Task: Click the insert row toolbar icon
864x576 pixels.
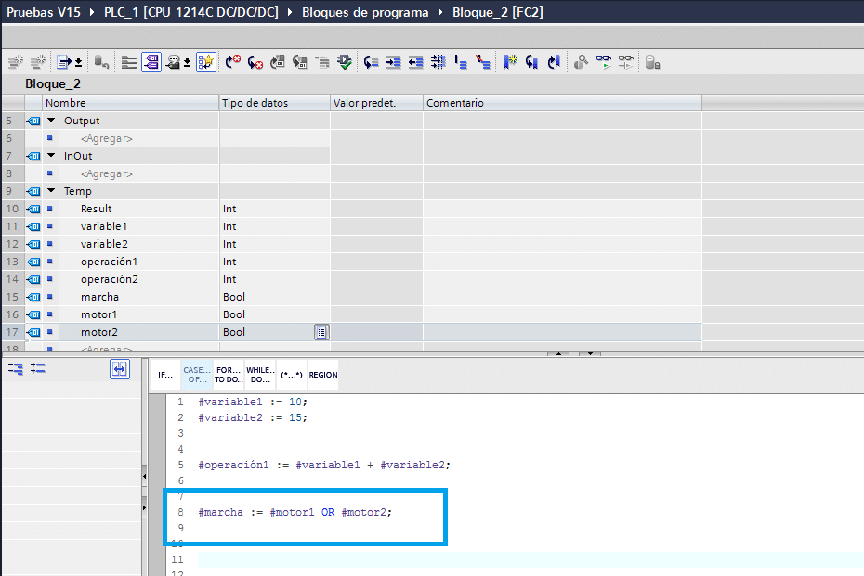Action: click(x=15, y=62)
